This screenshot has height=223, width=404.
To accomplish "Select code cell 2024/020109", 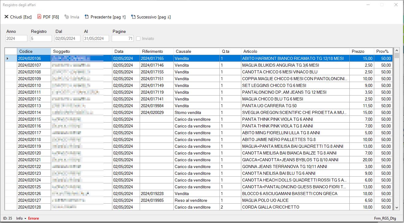I will click(x=34, y=79).
